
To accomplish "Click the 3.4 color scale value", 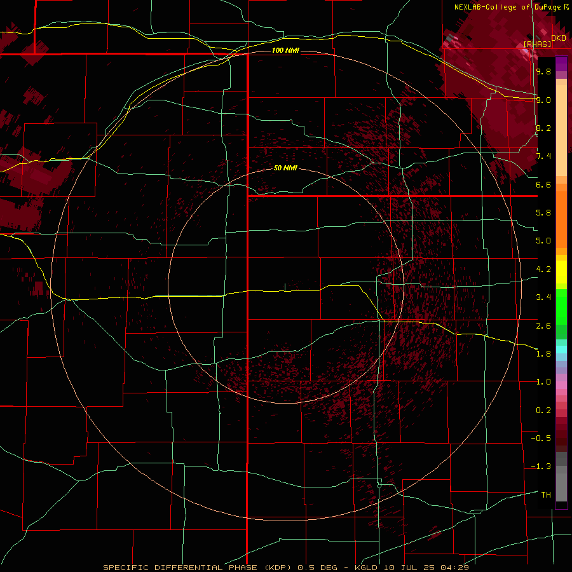I will 543,297.
